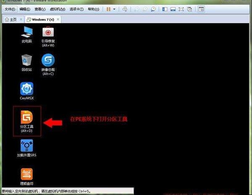Screen dimensions: 252x195
Task: Click the Ctrl+G status bar hint text
Action: (46, 191)
